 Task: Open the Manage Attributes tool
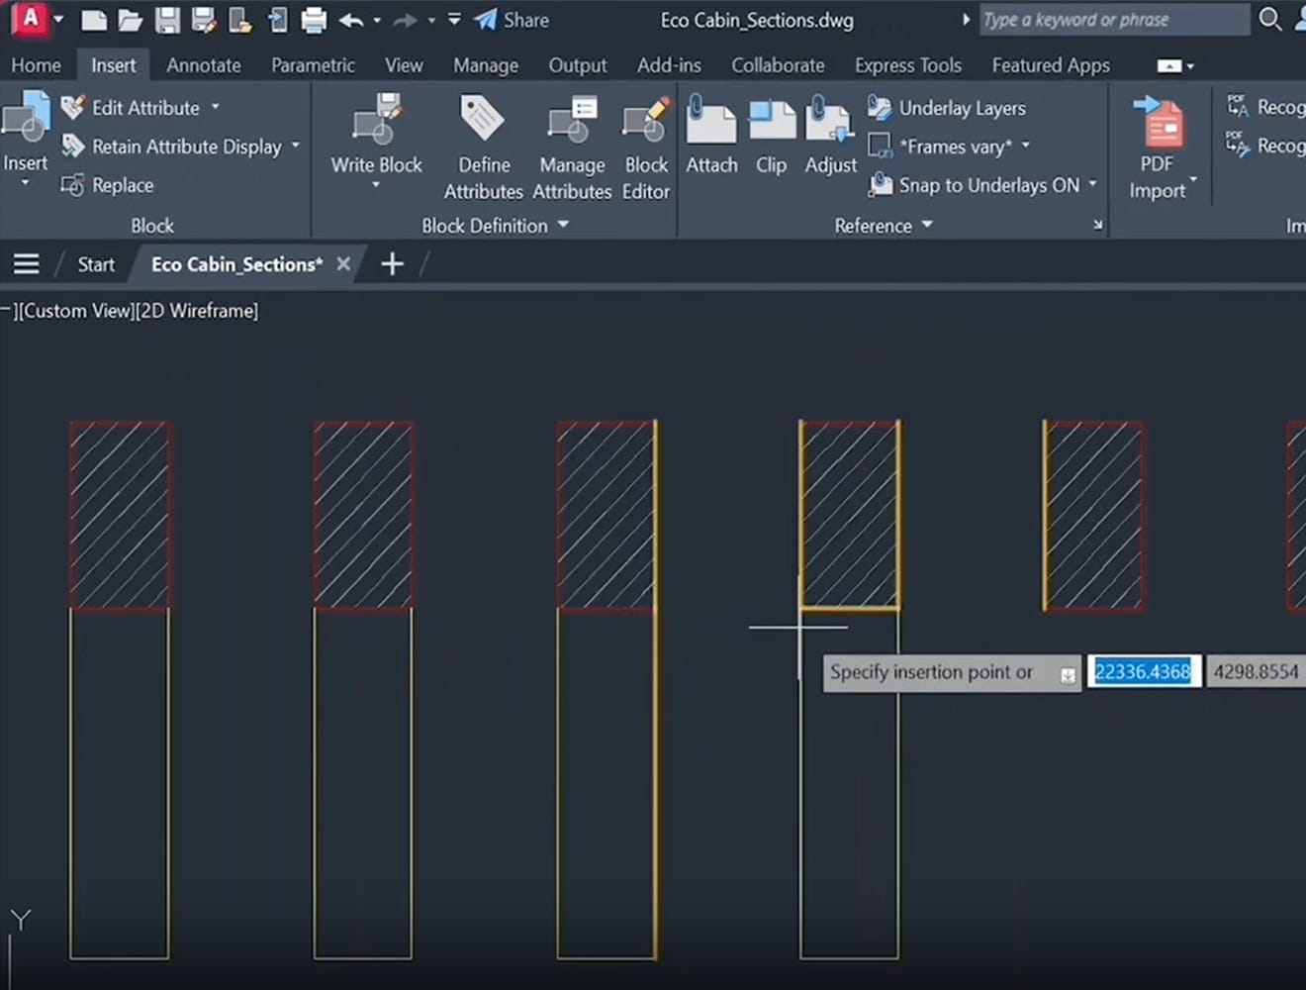572,124
